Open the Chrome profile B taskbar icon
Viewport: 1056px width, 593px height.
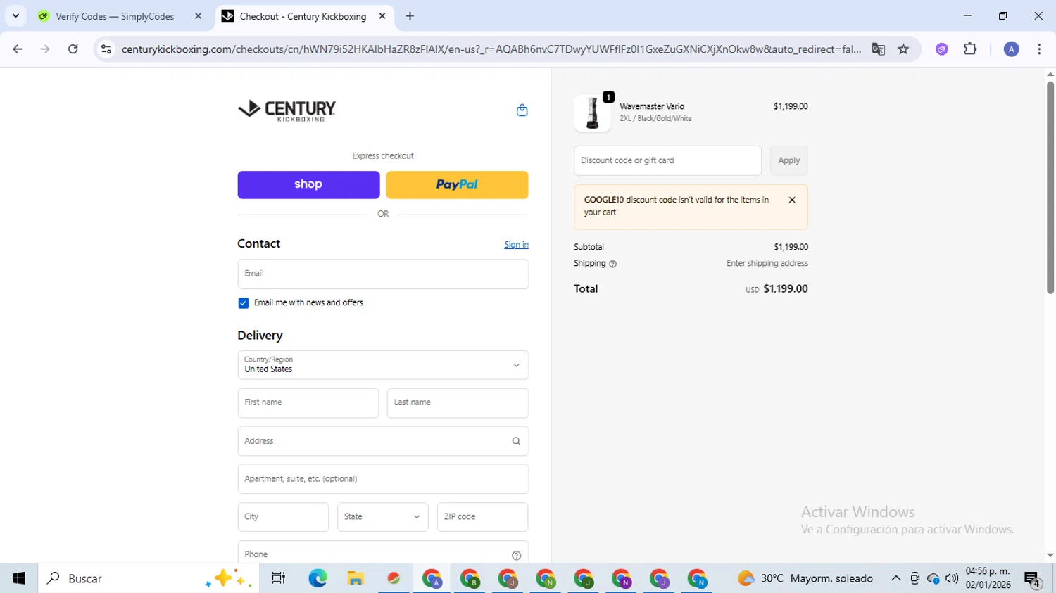[x=470, y=578]
